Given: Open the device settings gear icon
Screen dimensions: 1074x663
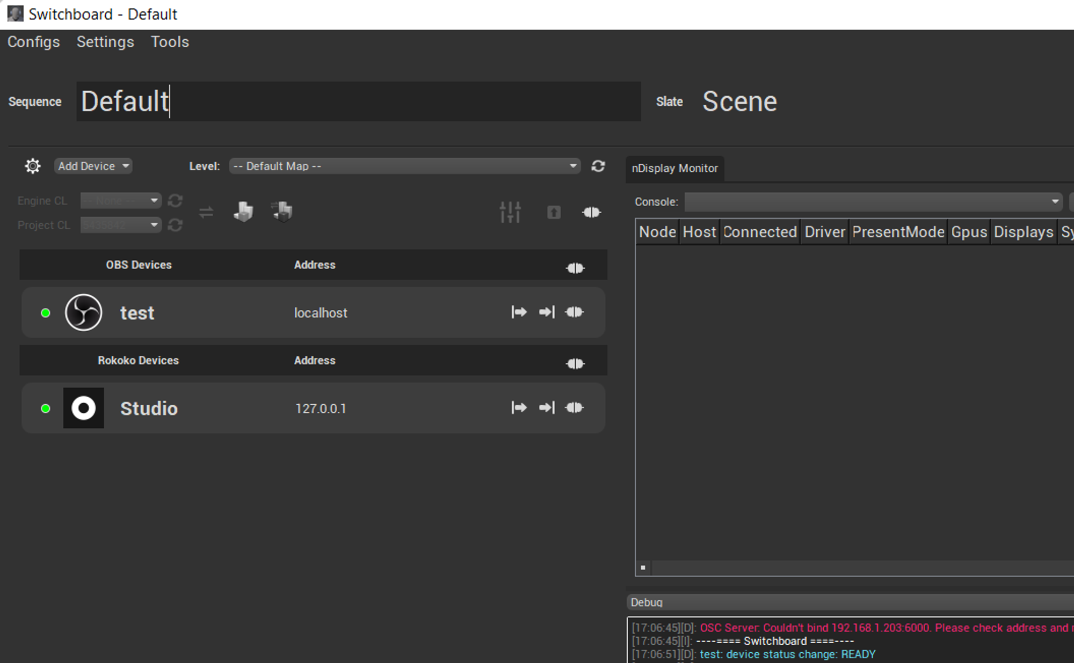Looking at the screenshot, I should (x=33, y=166).
